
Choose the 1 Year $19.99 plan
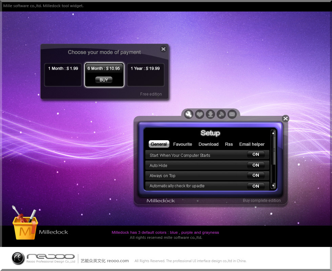pyautogui.click(x=145, y=75)
